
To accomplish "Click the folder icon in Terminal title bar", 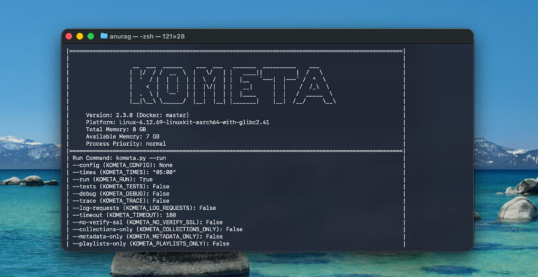I will point(104,36).
